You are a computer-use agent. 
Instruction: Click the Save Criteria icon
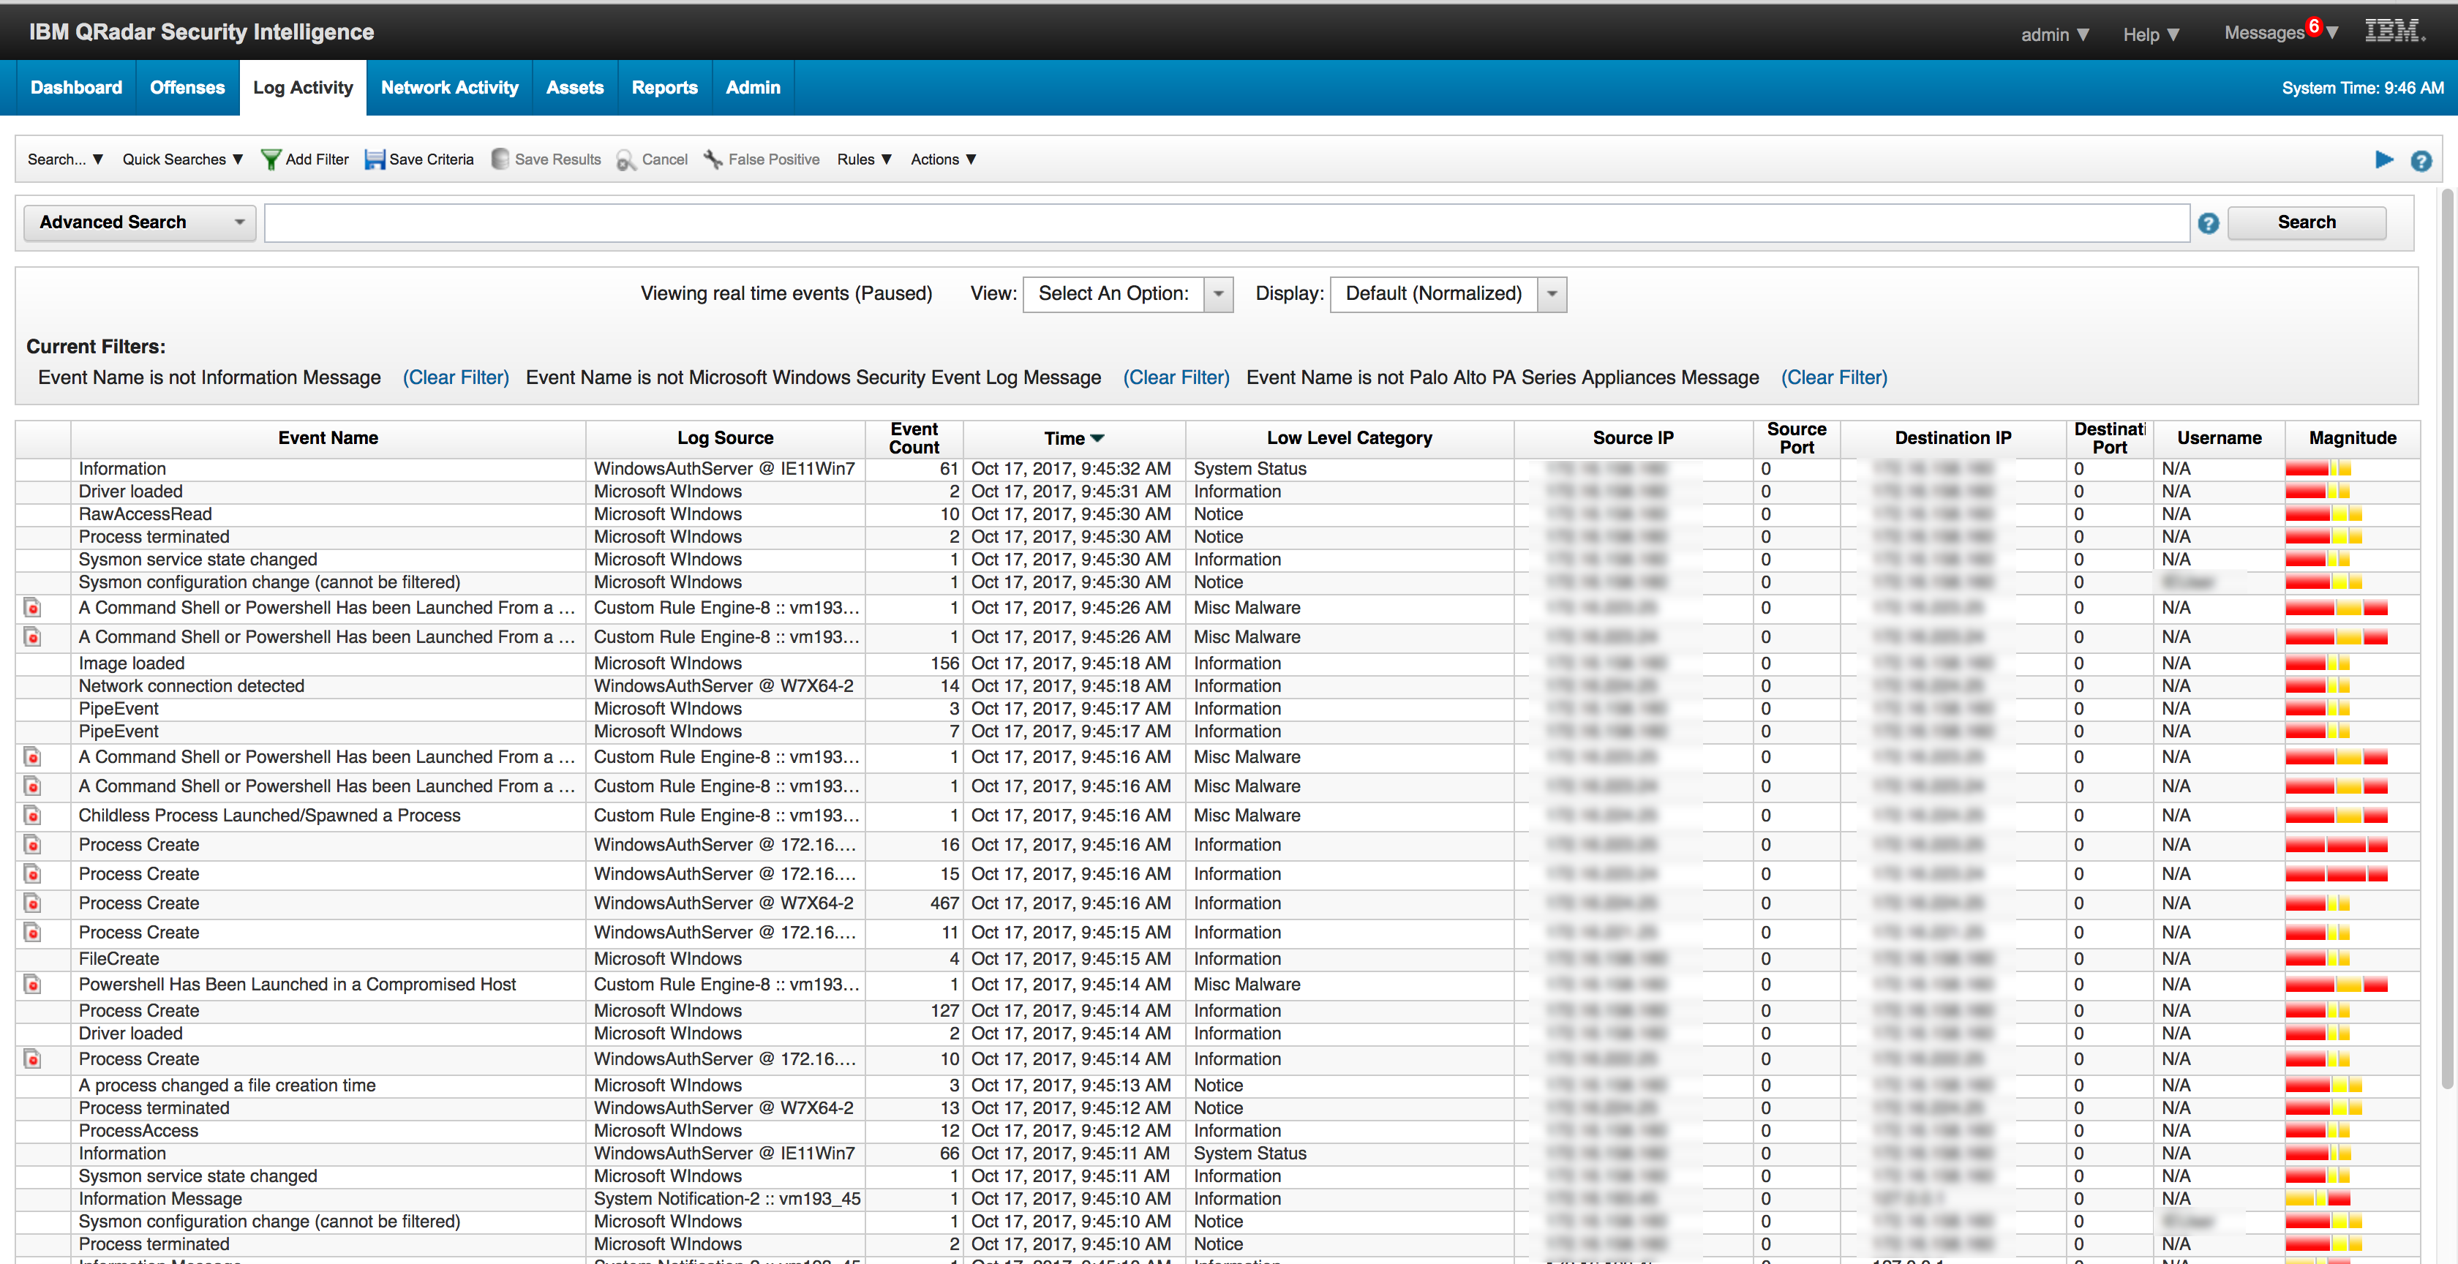[x=376, y=159]
